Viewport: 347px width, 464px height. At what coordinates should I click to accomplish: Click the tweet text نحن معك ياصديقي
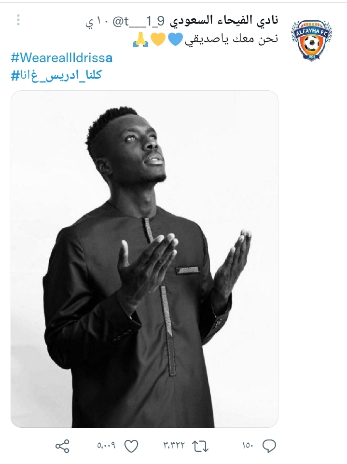[x=232, y=39]
